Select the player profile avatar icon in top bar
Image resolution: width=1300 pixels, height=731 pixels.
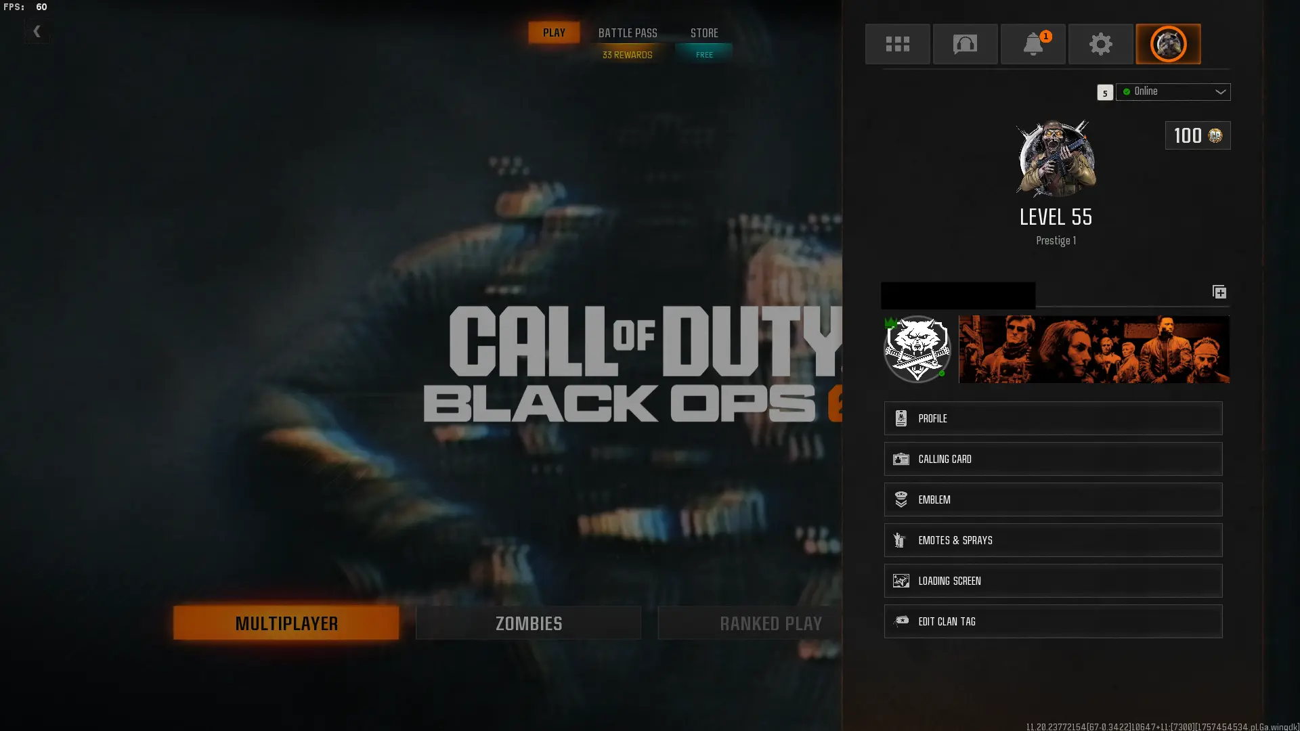1168,44
